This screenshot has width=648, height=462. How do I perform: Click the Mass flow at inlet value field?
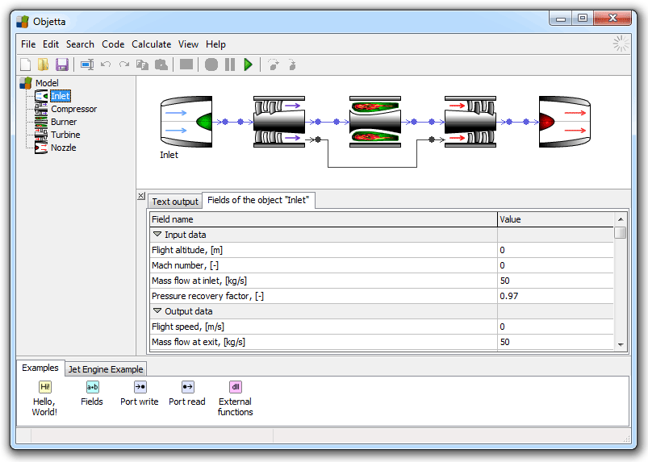pos(555,281)
